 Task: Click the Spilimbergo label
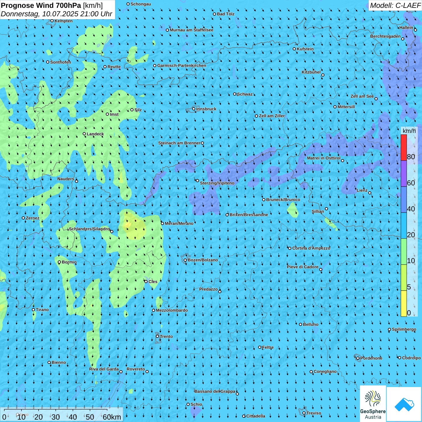(404, 329)
